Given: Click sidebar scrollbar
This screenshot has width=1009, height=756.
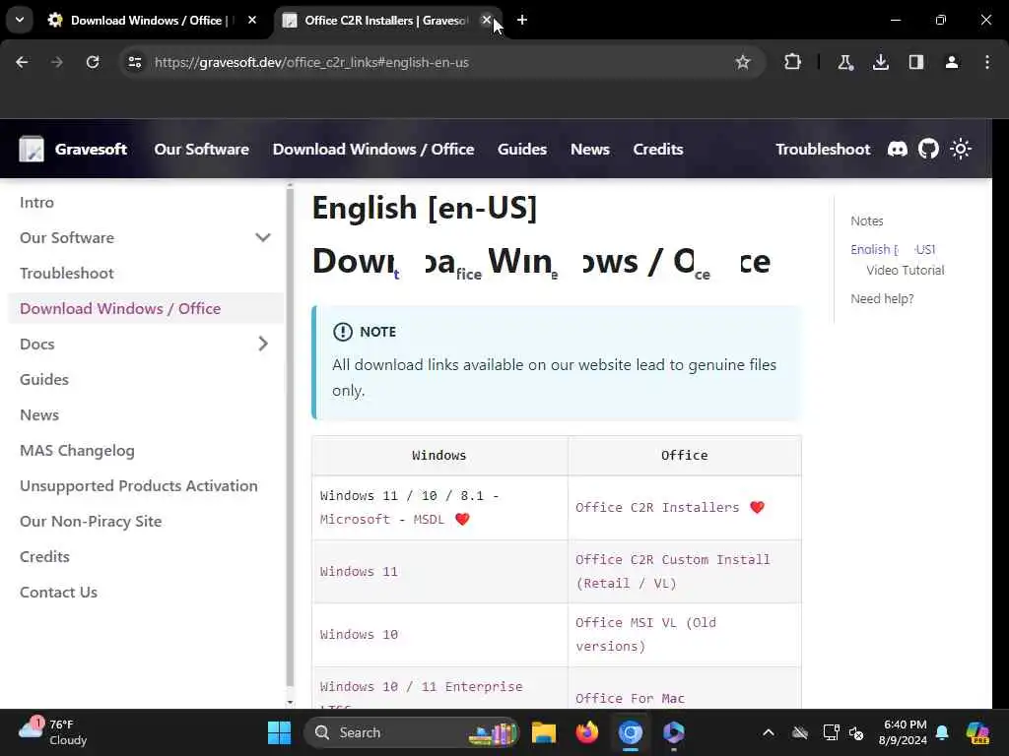Looking at the screenshot, I should pyautogui.click(x=290, y=437).
